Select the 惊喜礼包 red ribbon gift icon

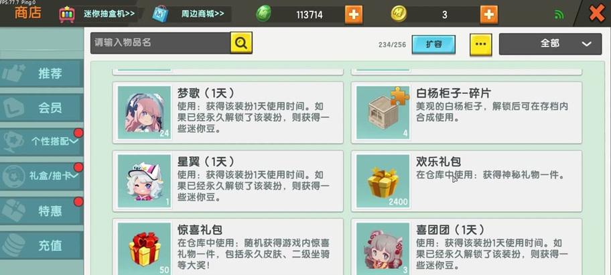click(144, 250)
